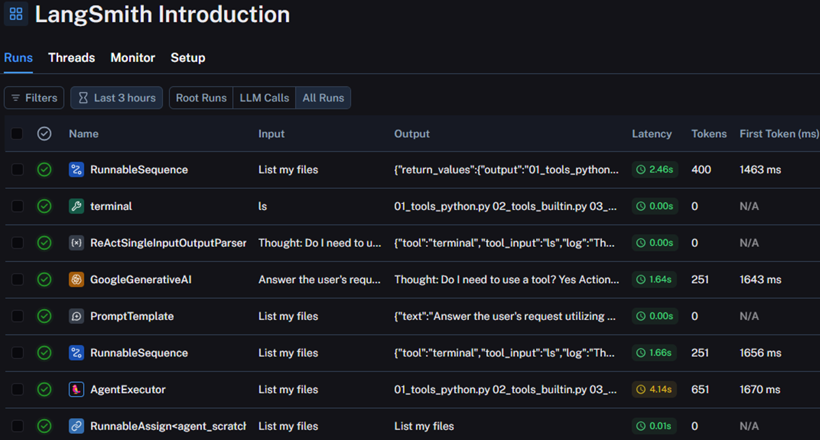Open the Last 3 hours time range
The width and height of the screenshot is (820, 440).
117,98
